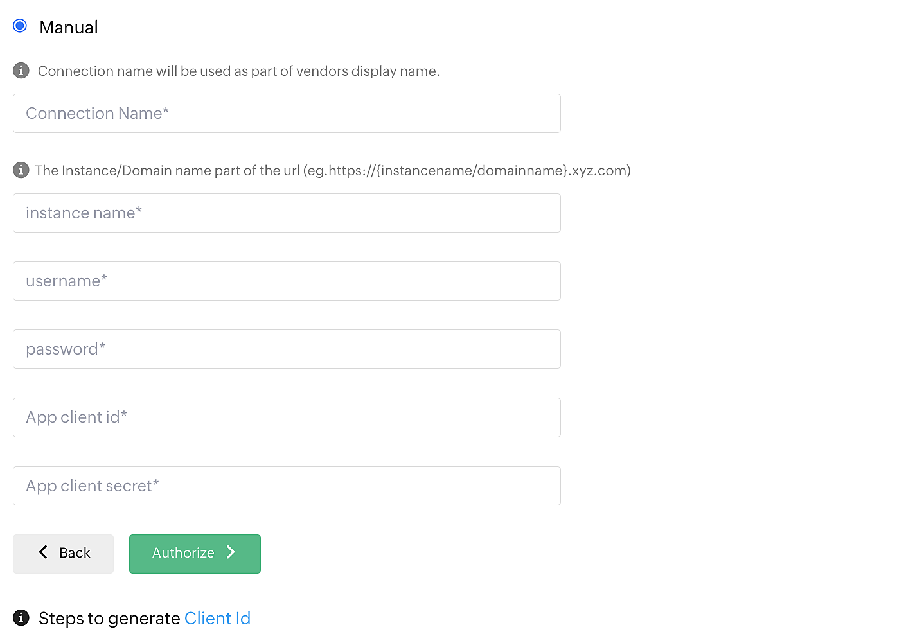Screen dimensions: 897x641
Task: Click the App client secret input field
Action: [x=286, y=486]
